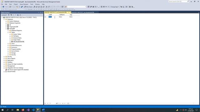Image resolution: width=200 pixels, height=112 pixels.
Task: Open the Window menu
Action: click(37, 4)
